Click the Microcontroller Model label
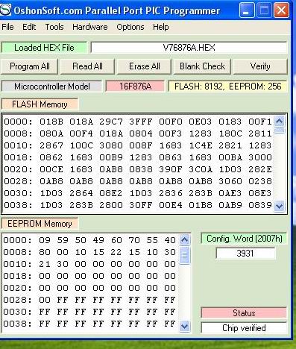This screenshot has width=296, height=349. point(51,87)
